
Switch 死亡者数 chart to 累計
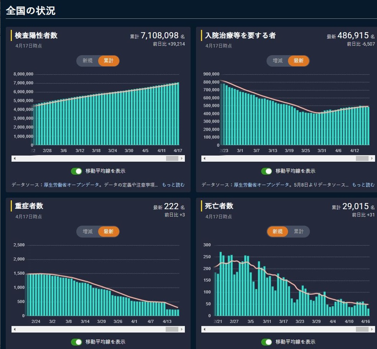point(299,232)
